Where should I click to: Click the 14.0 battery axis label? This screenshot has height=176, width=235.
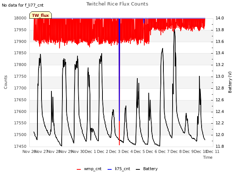tap(220, 18)
